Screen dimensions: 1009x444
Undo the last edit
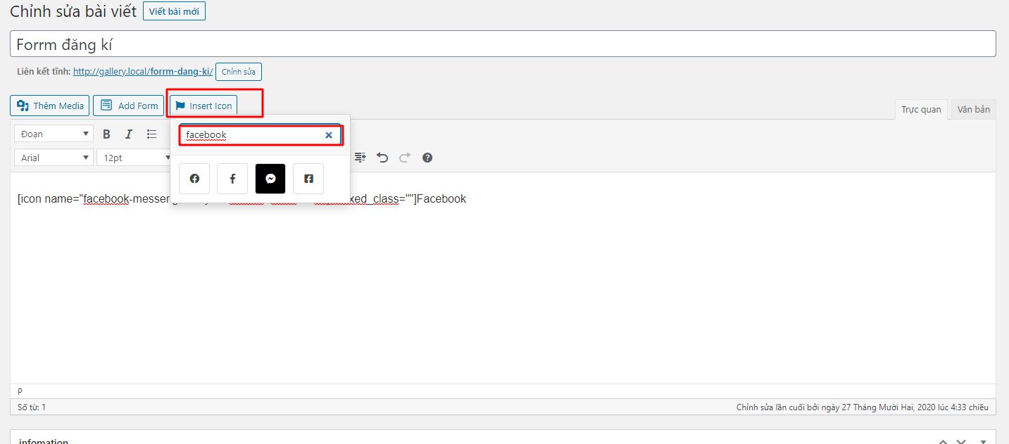point(382,158)
